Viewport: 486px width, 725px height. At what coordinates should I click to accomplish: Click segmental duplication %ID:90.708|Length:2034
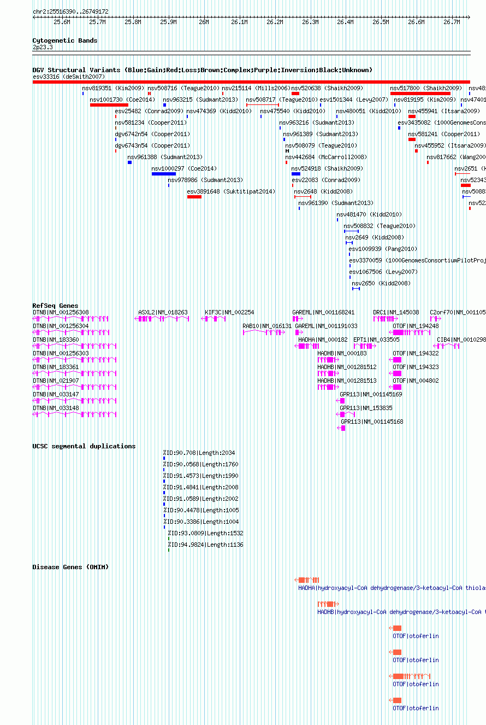(x=200, y=453)
